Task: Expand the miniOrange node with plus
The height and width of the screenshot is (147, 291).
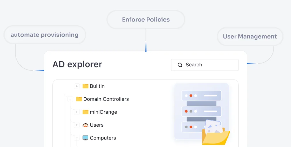Action: (77, 112)
